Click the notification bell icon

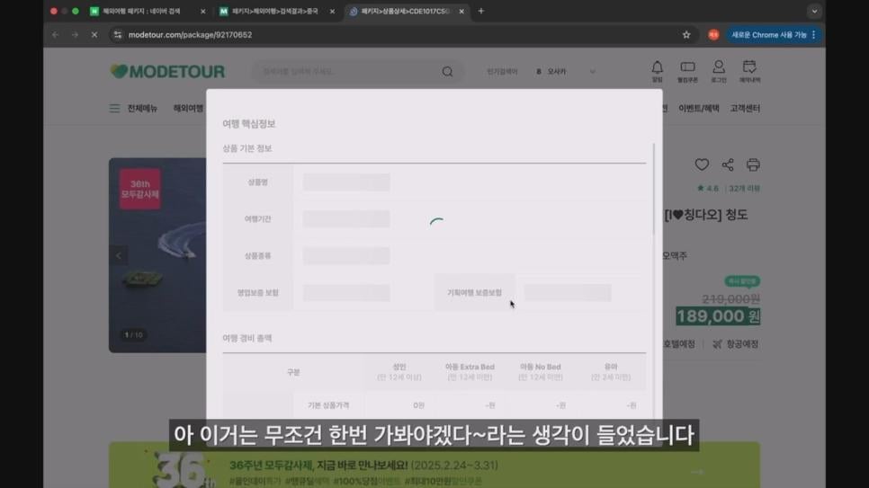click(x=657, y=68)
